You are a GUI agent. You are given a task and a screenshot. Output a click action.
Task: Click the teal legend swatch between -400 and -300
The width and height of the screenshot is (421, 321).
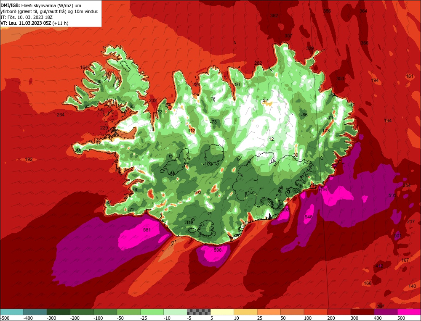35,312
